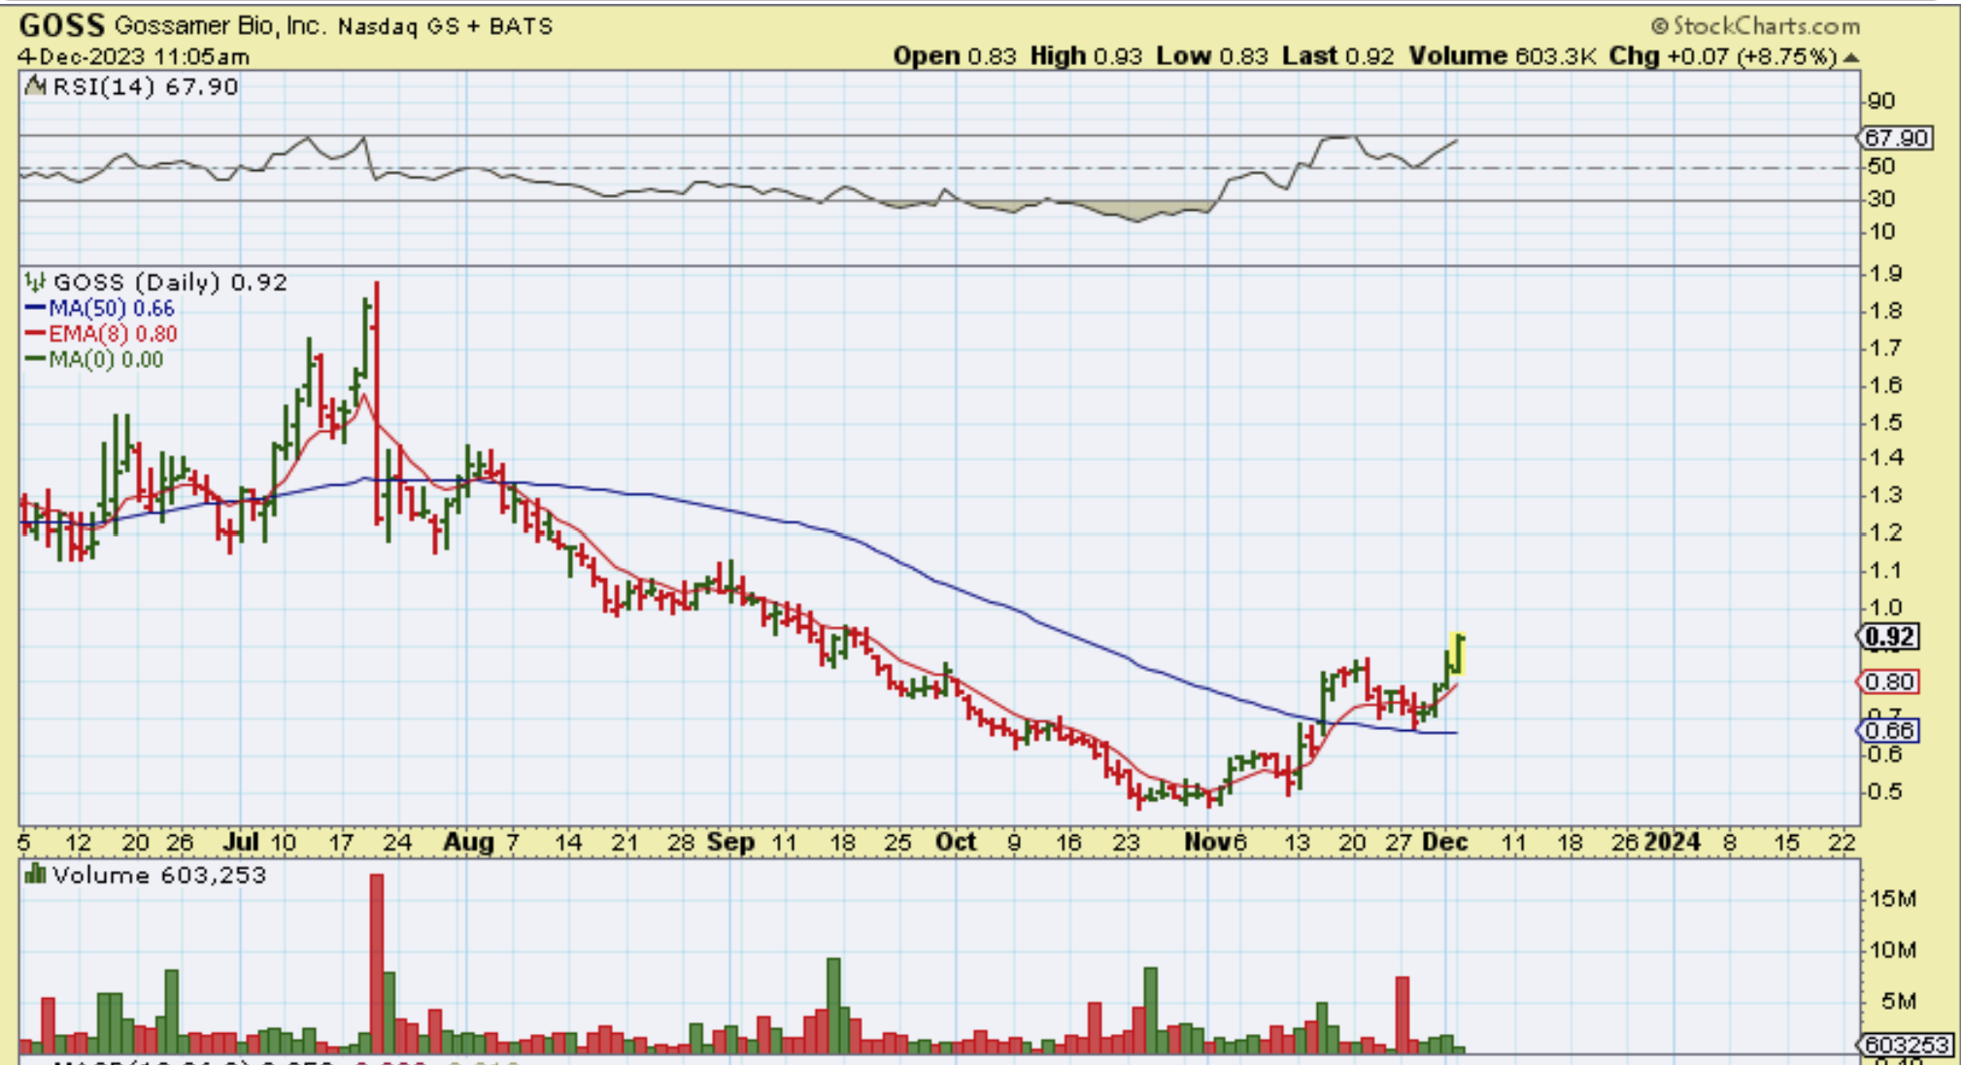Click the Nov label on date axis

click(1205, 842)
